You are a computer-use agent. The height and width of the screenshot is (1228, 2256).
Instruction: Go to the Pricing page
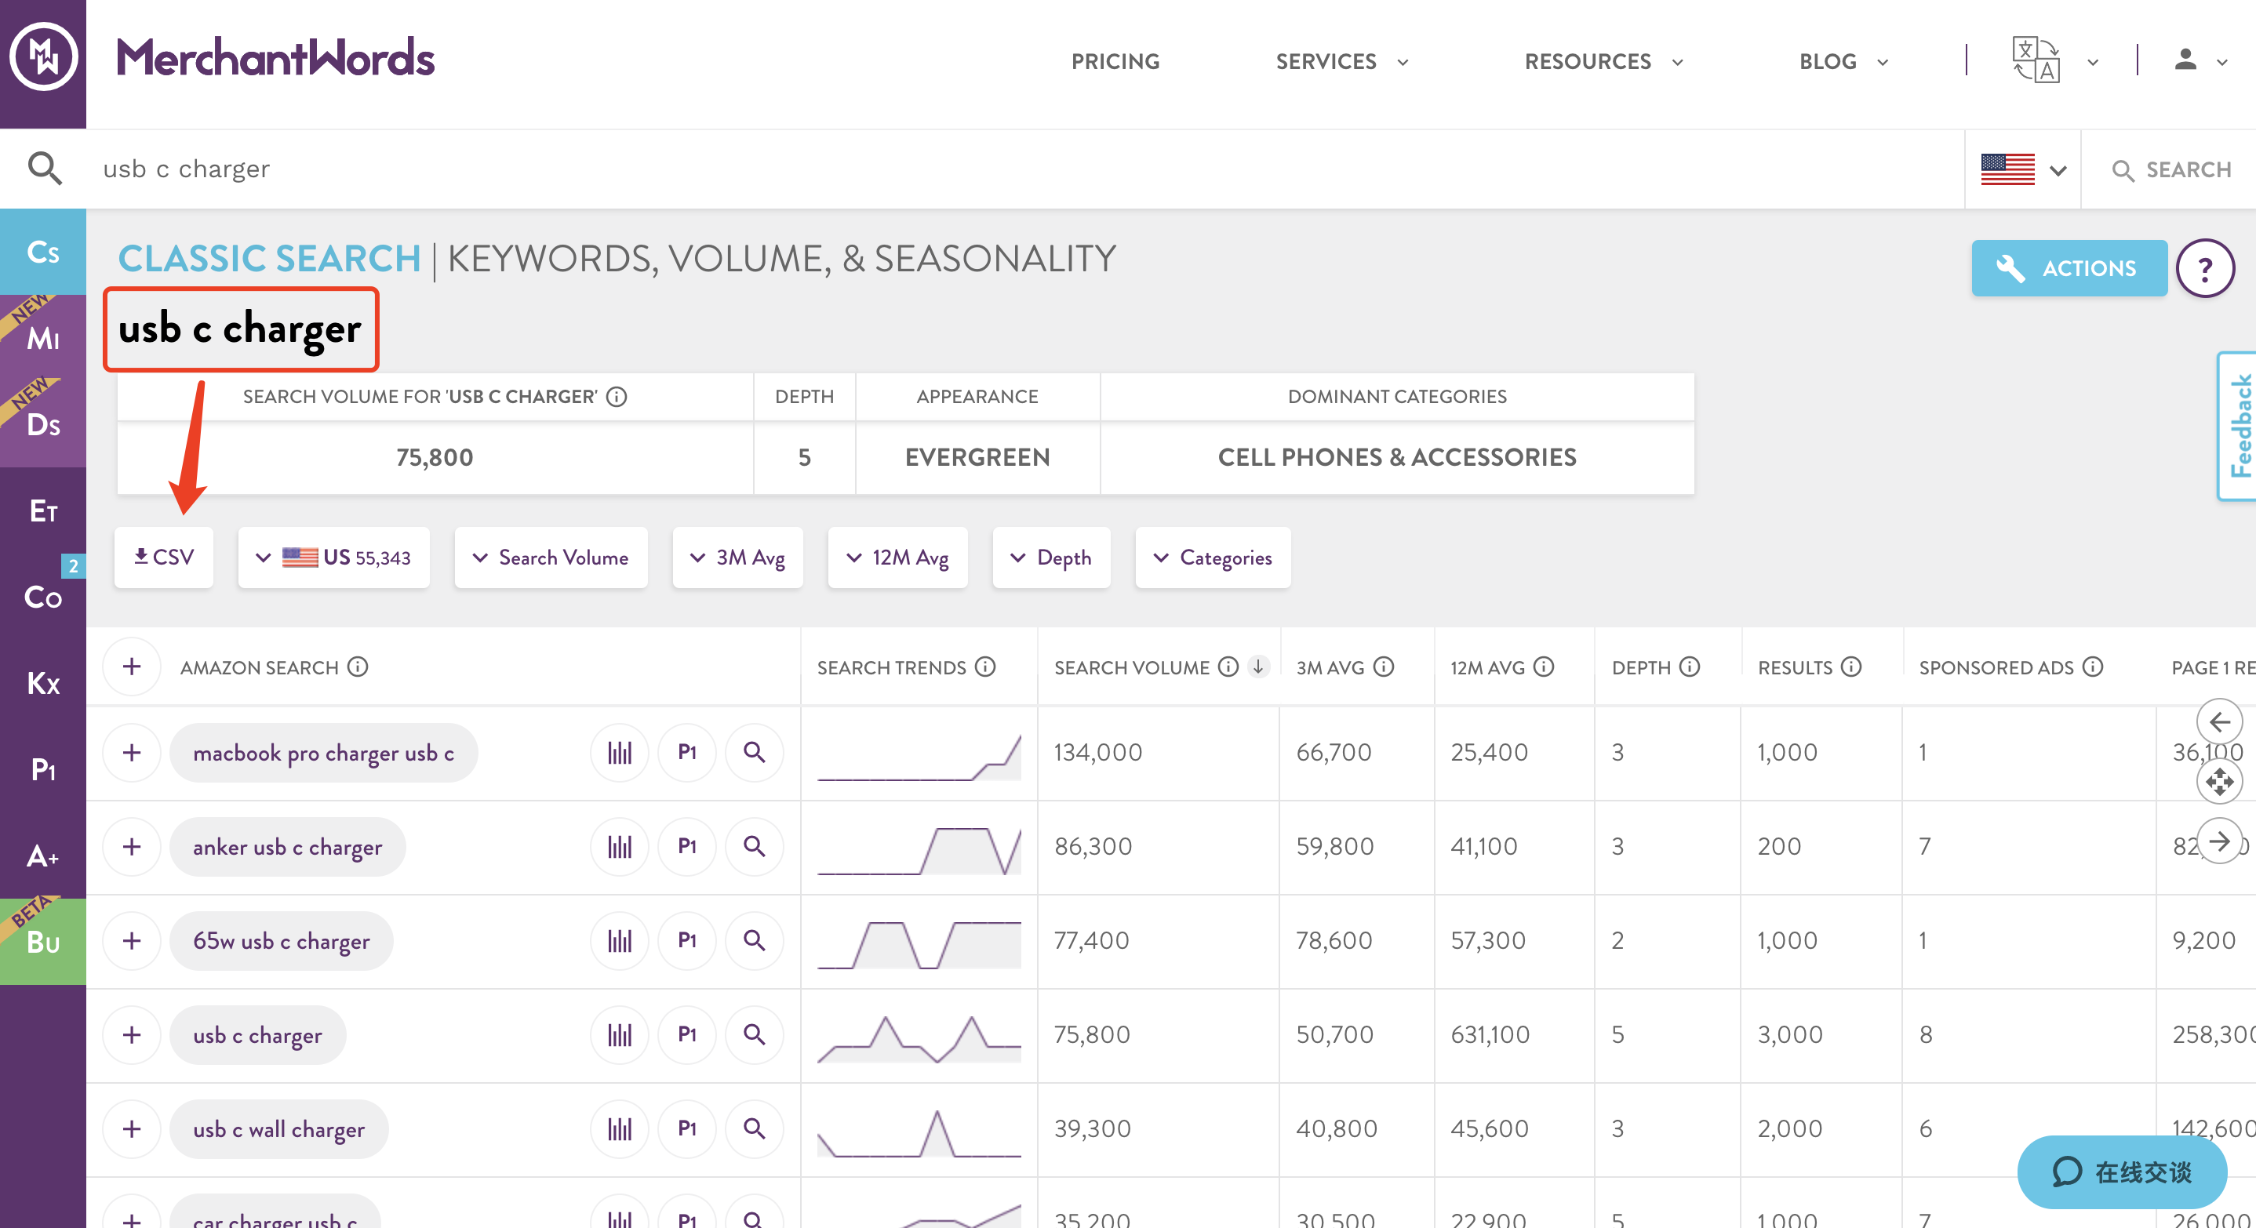[1115, 61]
